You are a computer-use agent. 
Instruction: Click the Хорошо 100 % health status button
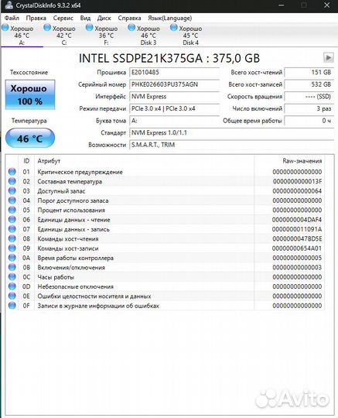point(30,94)
